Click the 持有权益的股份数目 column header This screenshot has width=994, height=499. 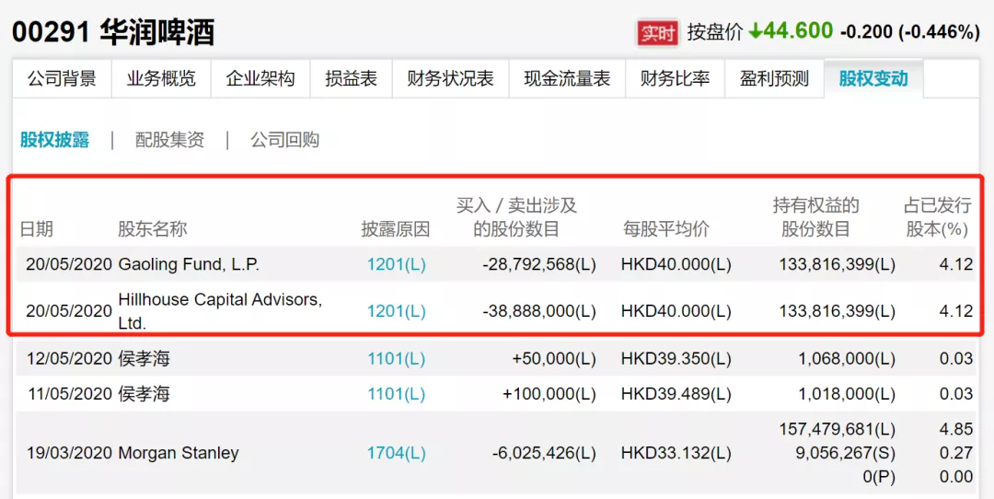point(815,217)
